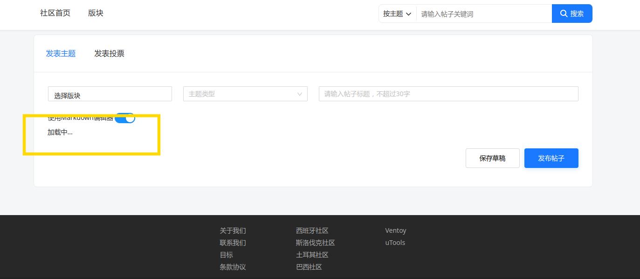Select the 发表主题 tab

point(61,54)
